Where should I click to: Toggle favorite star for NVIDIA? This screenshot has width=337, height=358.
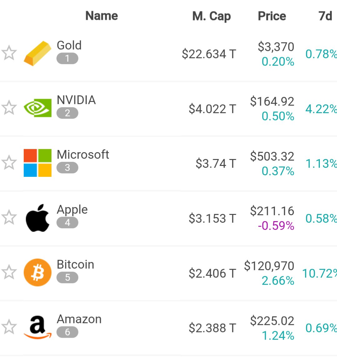click(x=9, y=107)
